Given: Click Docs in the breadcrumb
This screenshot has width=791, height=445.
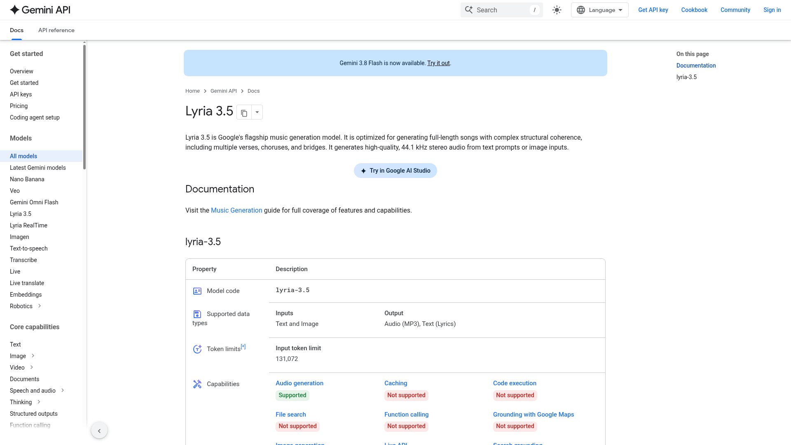Looking at the screenshot, I should click(253, 91).
